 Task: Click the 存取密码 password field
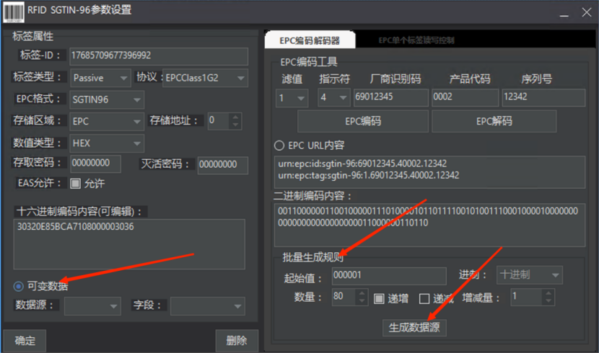point(95,164)
